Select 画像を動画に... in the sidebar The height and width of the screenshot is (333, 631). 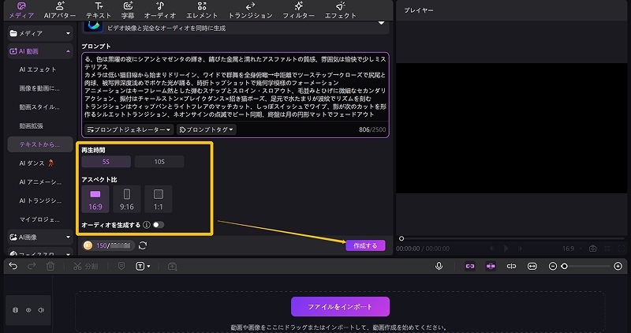coord(39,88)
